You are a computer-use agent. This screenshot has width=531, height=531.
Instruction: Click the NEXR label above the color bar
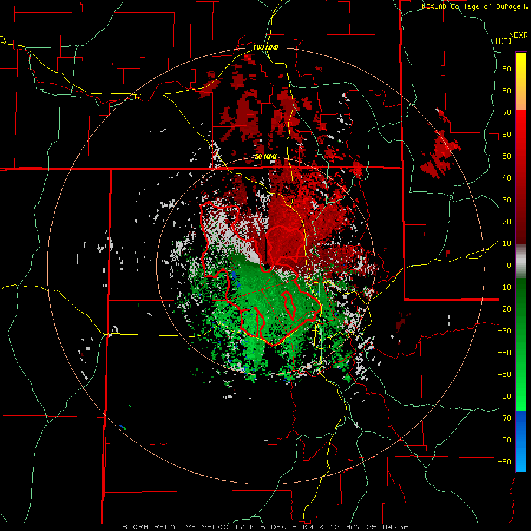(x=519, y=35)
